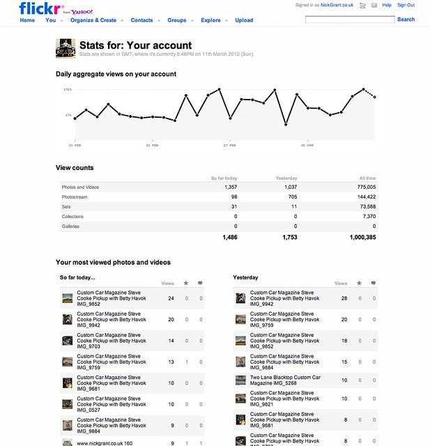
Task: Open the Upload menu item
Action: (x=244, y=20)
